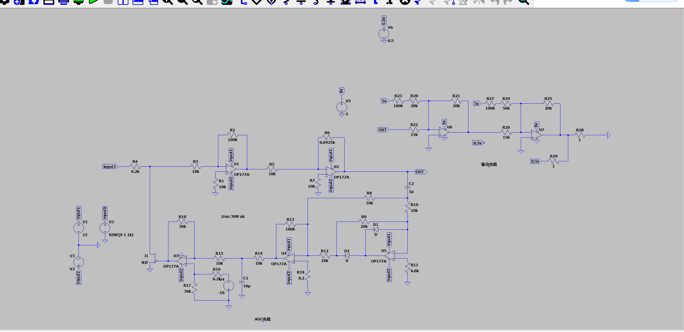This screenshot has width=684, height=332.
Task: Select the J1 NJF transistor
Action: [153, 259]
